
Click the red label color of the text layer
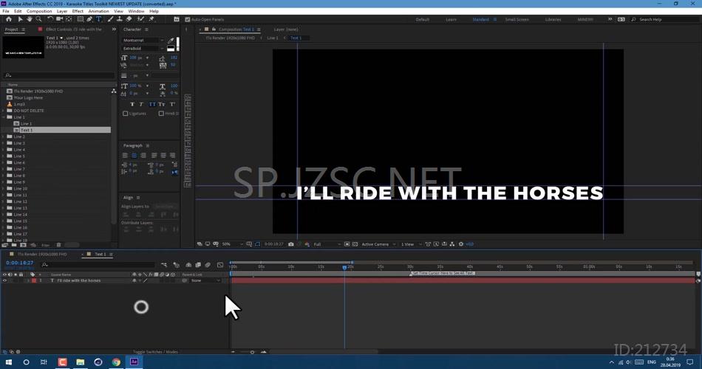[34, 281]
